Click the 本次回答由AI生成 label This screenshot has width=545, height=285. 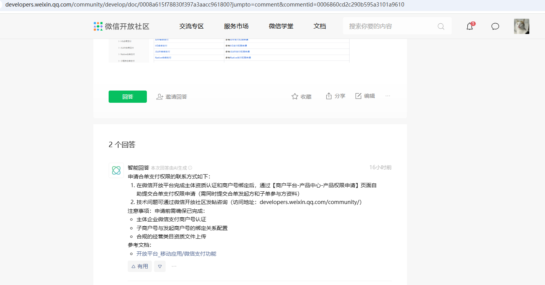tap(169, 168)
